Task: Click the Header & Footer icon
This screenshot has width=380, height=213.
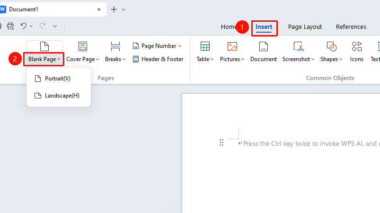Action: tap(136, 59)
